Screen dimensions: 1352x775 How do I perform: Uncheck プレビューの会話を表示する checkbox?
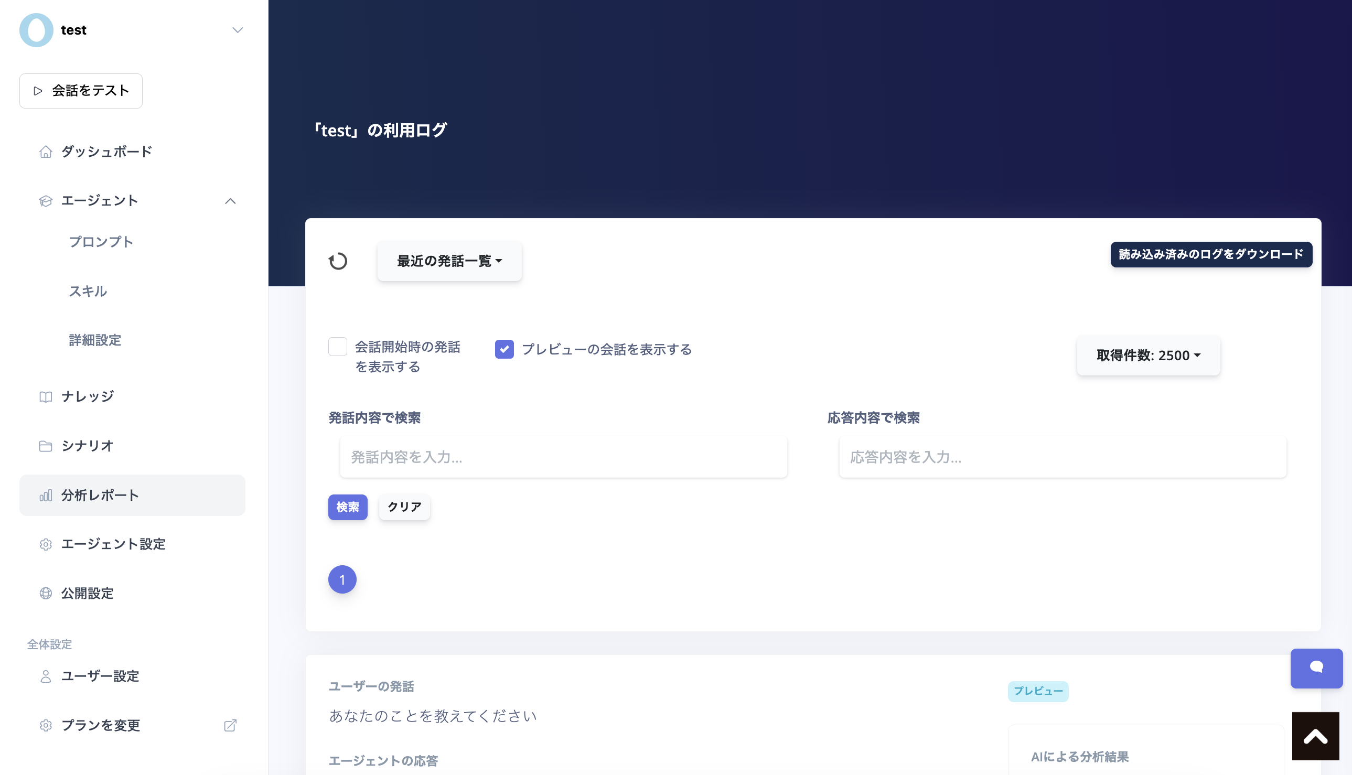coord(504,349)
